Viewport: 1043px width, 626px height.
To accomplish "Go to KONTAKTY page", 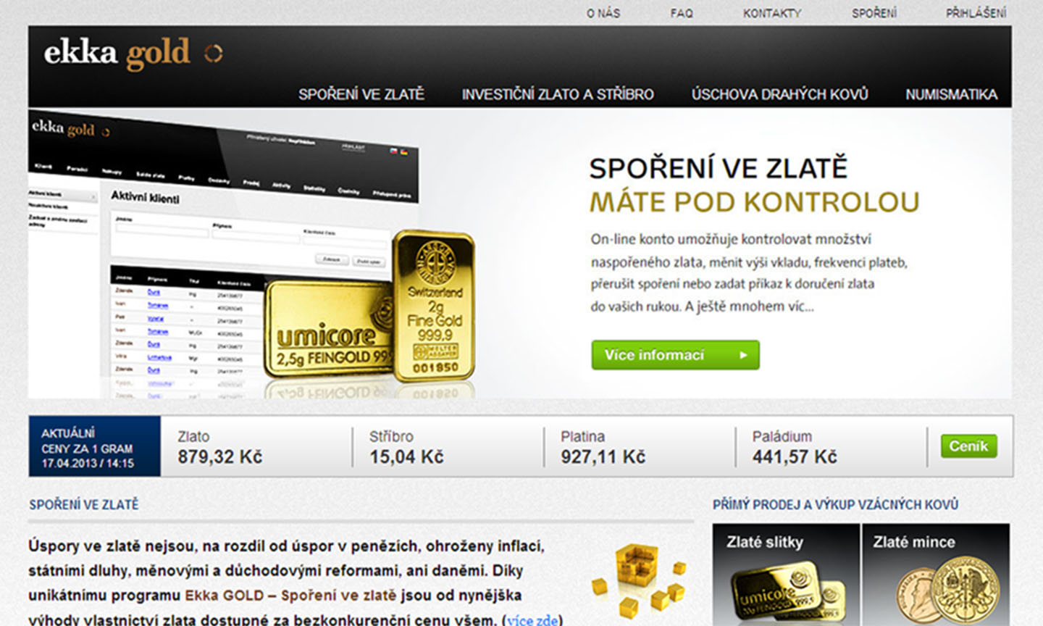I will 772,13.
